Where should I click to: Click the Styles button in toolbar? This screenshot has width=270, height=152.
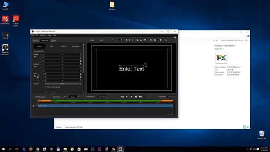coord(92,40)
